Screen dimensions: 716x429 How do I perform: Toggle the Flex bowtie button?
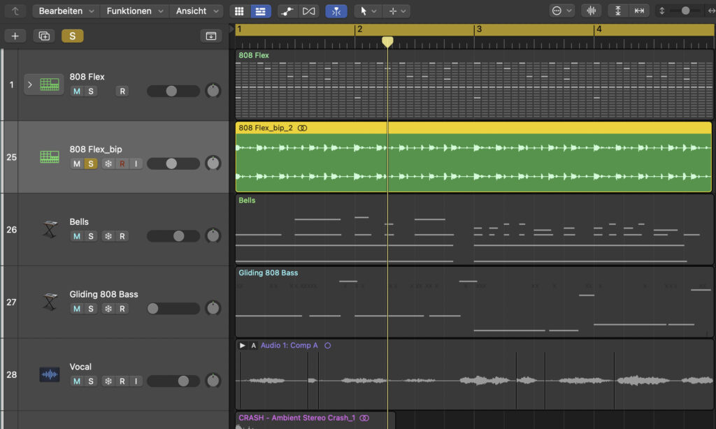pyautogui.click(x=308, y=11)
